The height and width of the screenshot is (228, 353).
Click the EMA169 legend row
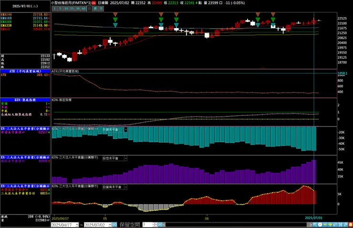point(25,18)
